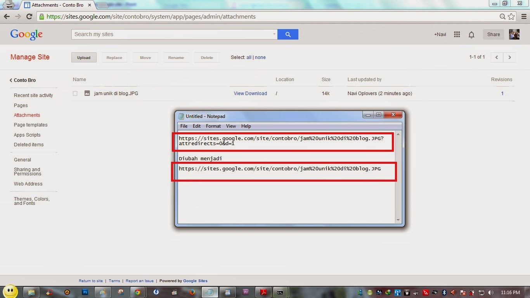Click the Return to site link
The height and width of the screenshot is (298, 530).
coord(91,281)
